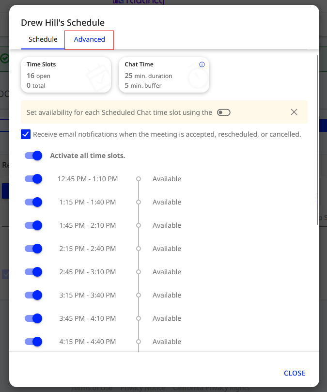Click the toggle illustration inside the yellow banner

[223, 112]
